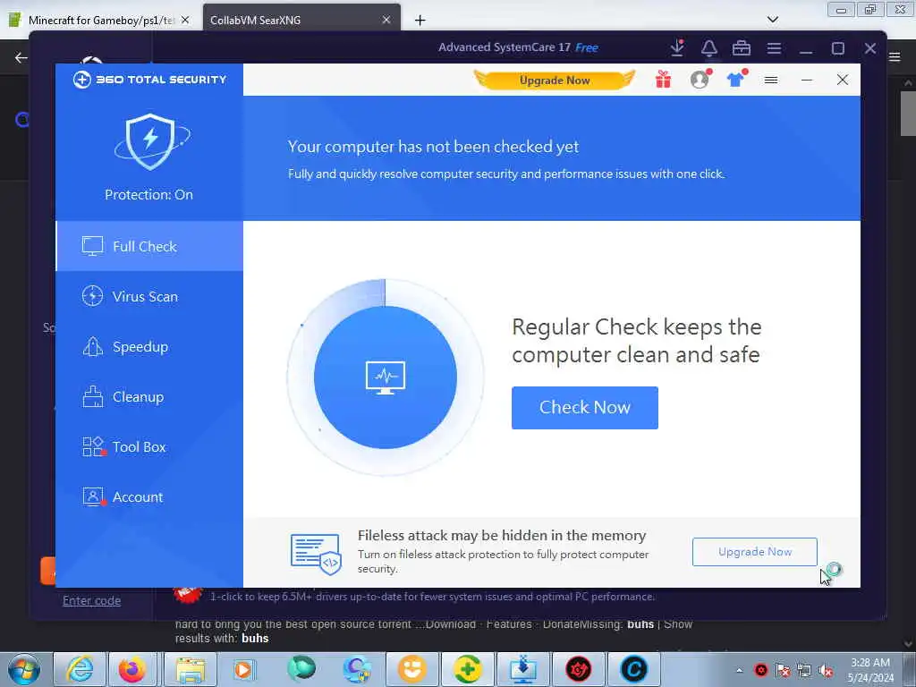The image size is (916, 687).
Task: Expand the browser tab list dropdown arrow
Action: [773, 20]
